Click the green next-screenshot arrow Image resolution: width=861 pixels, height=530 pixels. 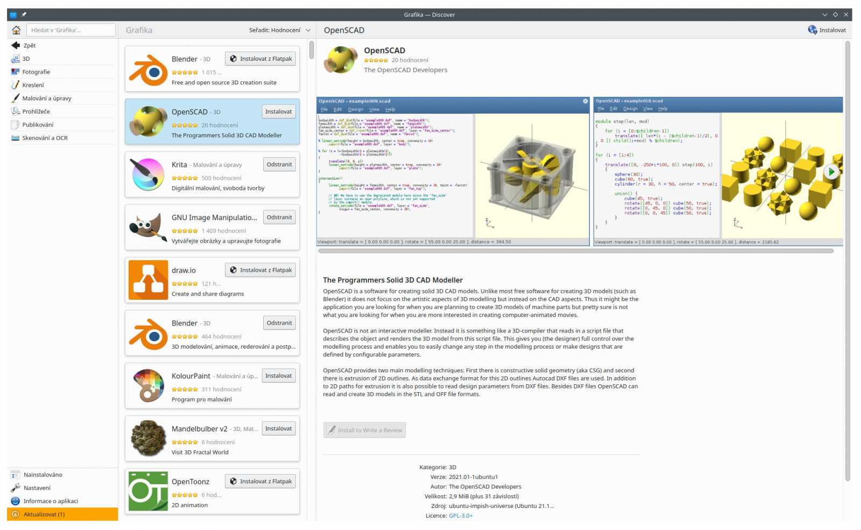[831, 172]
